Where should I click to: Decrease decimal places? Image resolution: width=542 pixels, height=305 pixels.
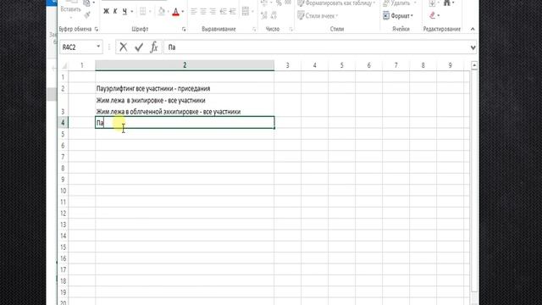click(x=274, y=15)
